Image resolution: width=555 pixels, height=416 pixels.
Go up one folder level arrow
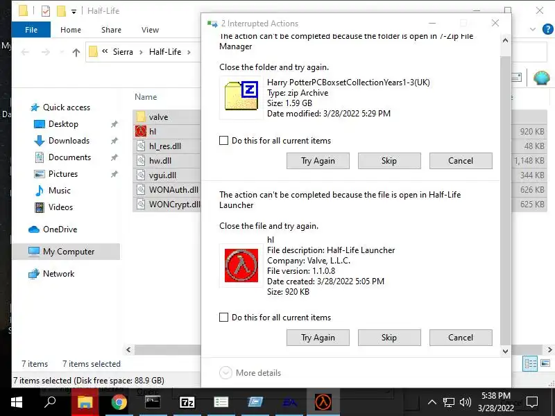click(76, 53)
